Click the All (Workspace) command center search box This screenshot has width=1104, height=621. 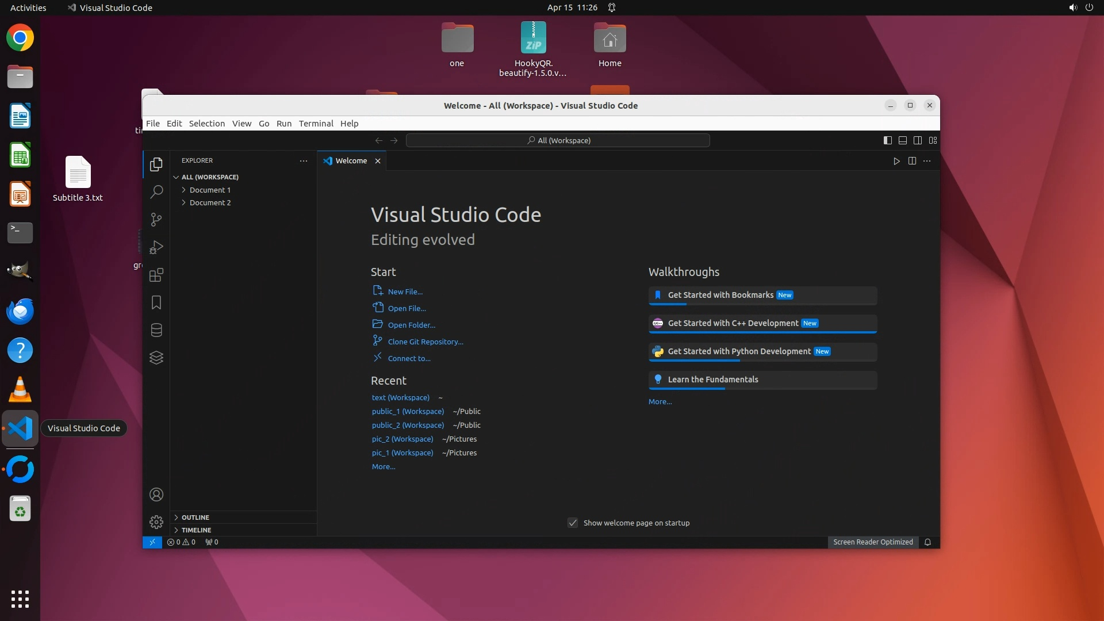pos(558,140)
